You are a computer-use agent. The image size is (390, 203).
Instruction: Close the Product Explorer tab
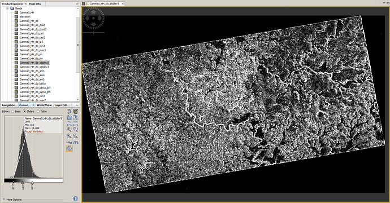click(x=26, y=4)
